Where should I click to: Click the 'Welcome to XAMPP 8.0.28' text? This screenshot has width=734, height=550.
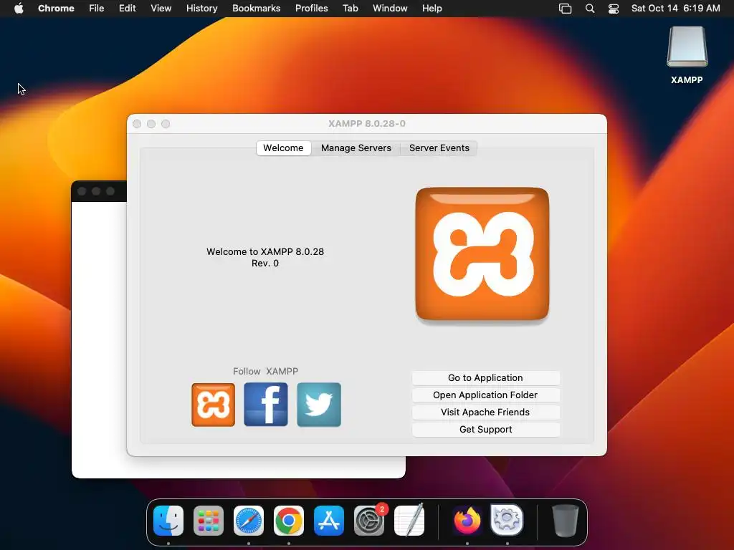pos(265,251)
